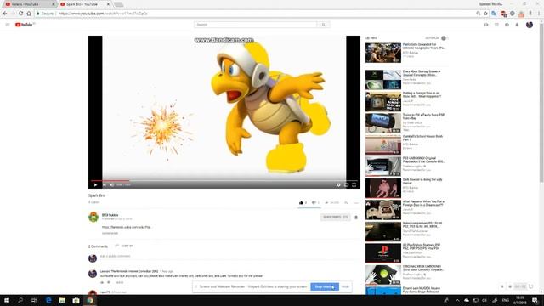Like the first comment by Leonard

102,282
